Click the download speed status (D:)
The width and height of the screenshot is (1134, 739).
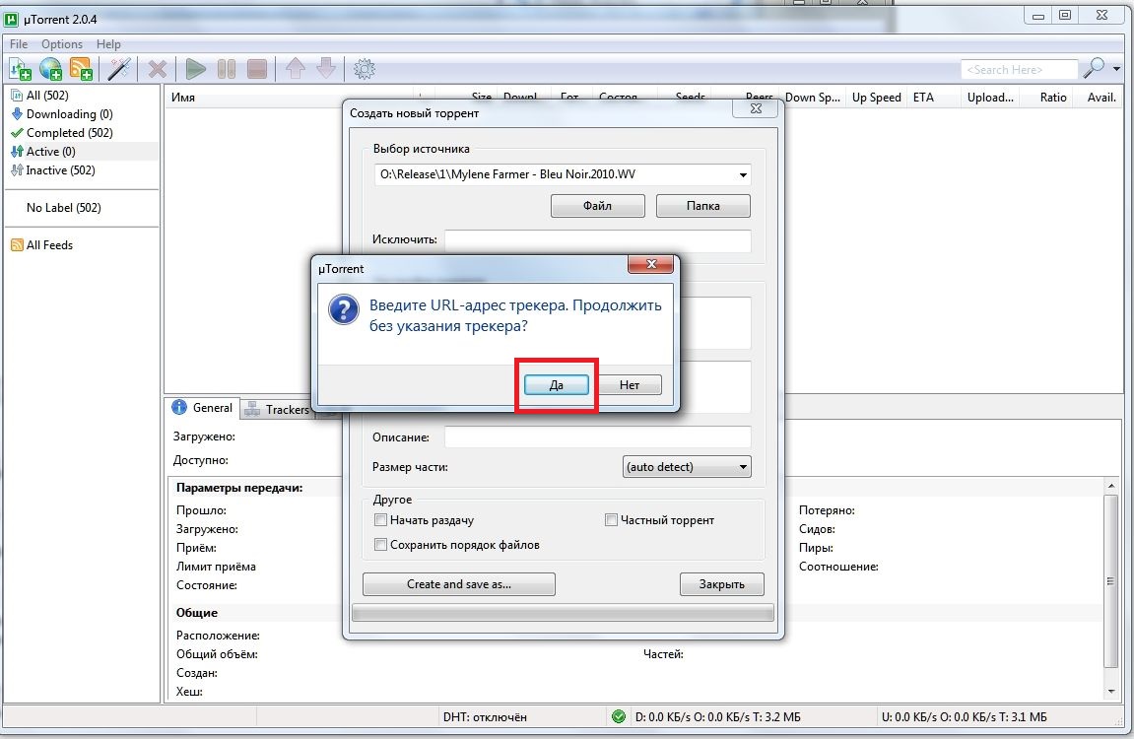pos(717,717)
